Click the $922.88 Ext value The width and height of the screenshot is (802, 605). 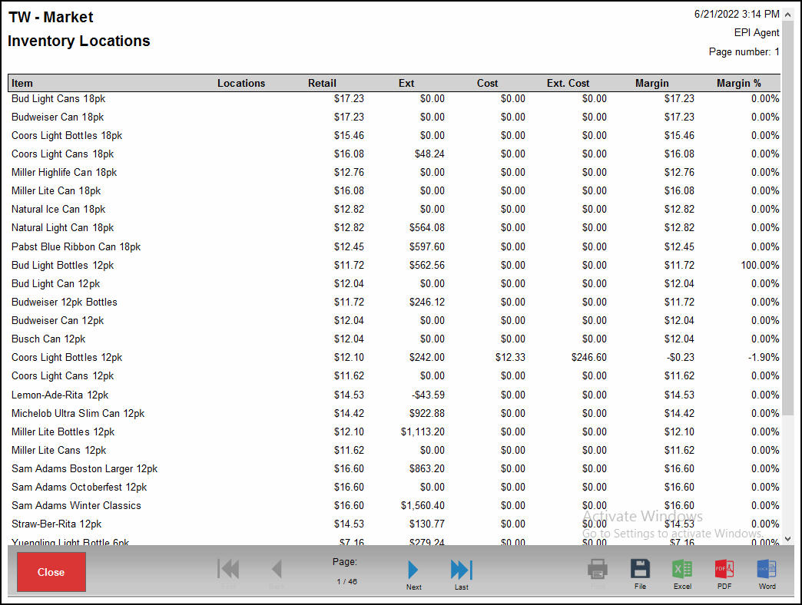click(x=427, y=413)
